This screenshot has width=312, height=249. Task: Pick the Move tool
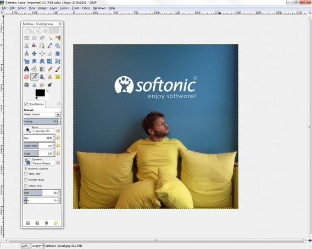34,53
